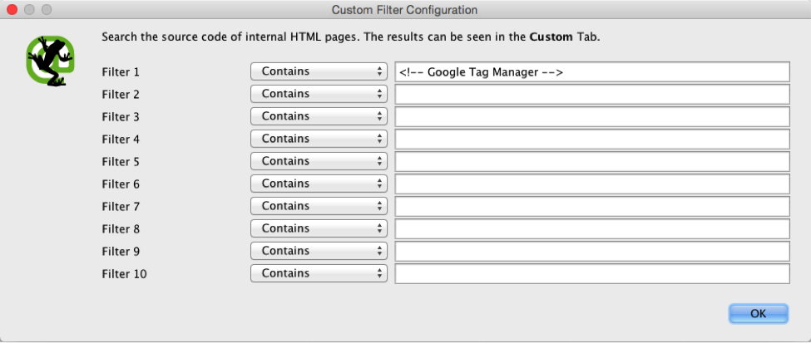
Task: Expand the Filter 9 match type dropdown
Action: tap(319, 251)
